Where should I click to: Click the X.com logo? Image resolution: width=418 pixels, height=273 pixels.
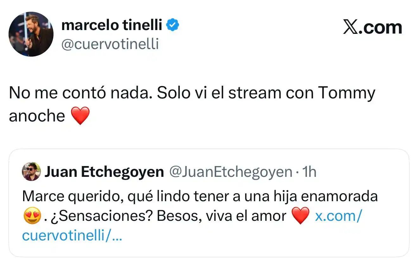click(x=373, y=27)
